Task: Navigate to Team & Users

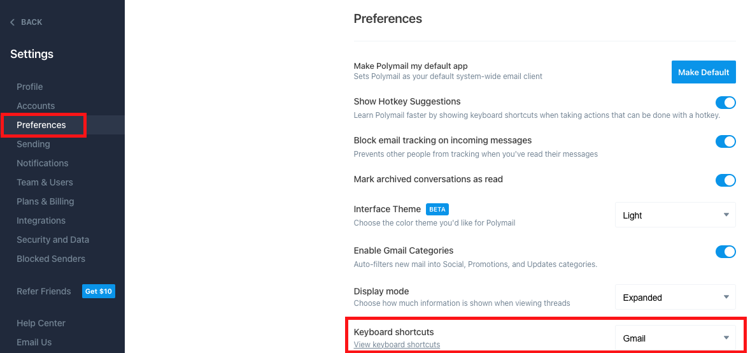Action: pyautogui.click(x=45, y=182)
